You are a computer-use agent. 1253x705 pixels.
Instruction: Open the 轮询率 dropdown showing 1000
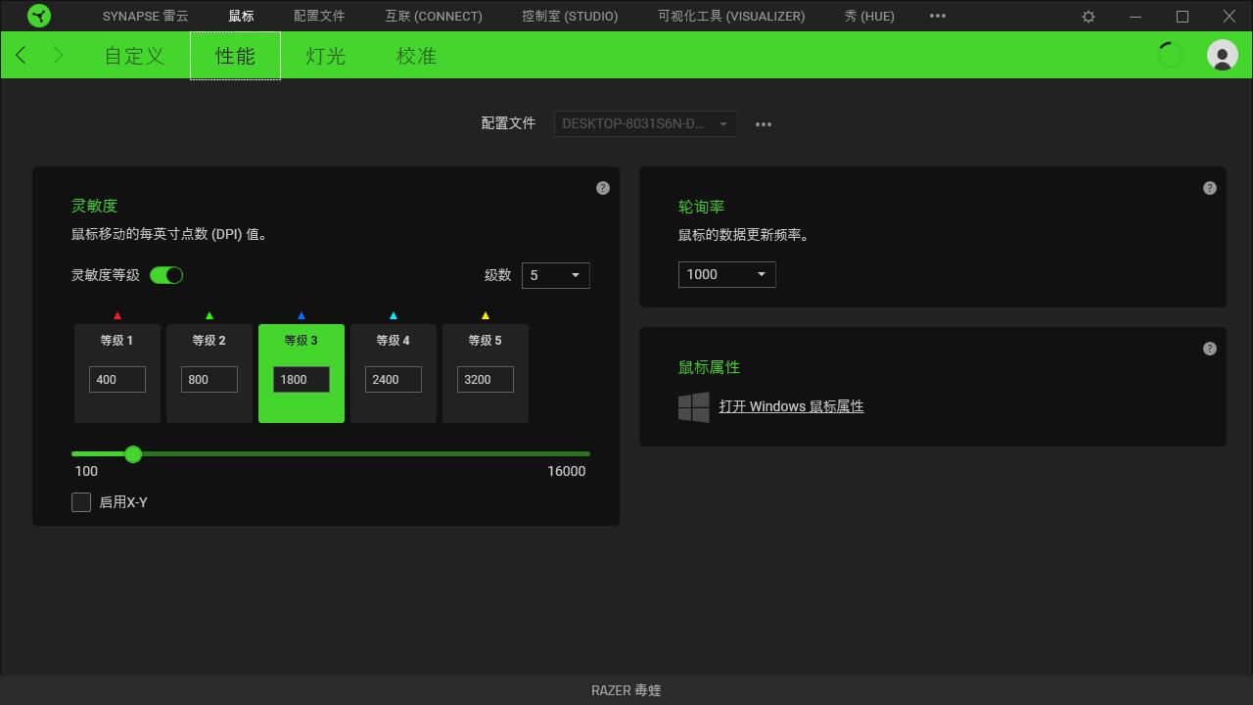click(x=726, y=274)
